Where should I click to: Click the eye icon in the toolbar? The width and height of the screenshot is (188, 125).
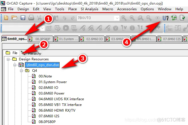(x=157, y=18)
